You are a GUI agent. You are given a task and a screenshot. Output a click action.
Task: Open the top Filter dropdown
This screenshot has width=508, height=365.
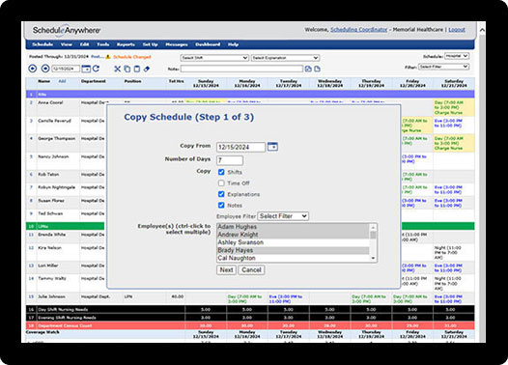pyautogui.click(x=443, y=67)
